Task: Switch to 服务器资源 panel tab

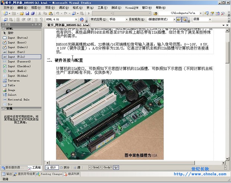Action: [x=14, y=167]
